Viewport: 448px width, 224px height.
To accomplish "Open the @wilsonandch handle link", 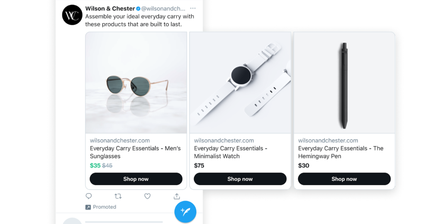I will coord(163,9).
